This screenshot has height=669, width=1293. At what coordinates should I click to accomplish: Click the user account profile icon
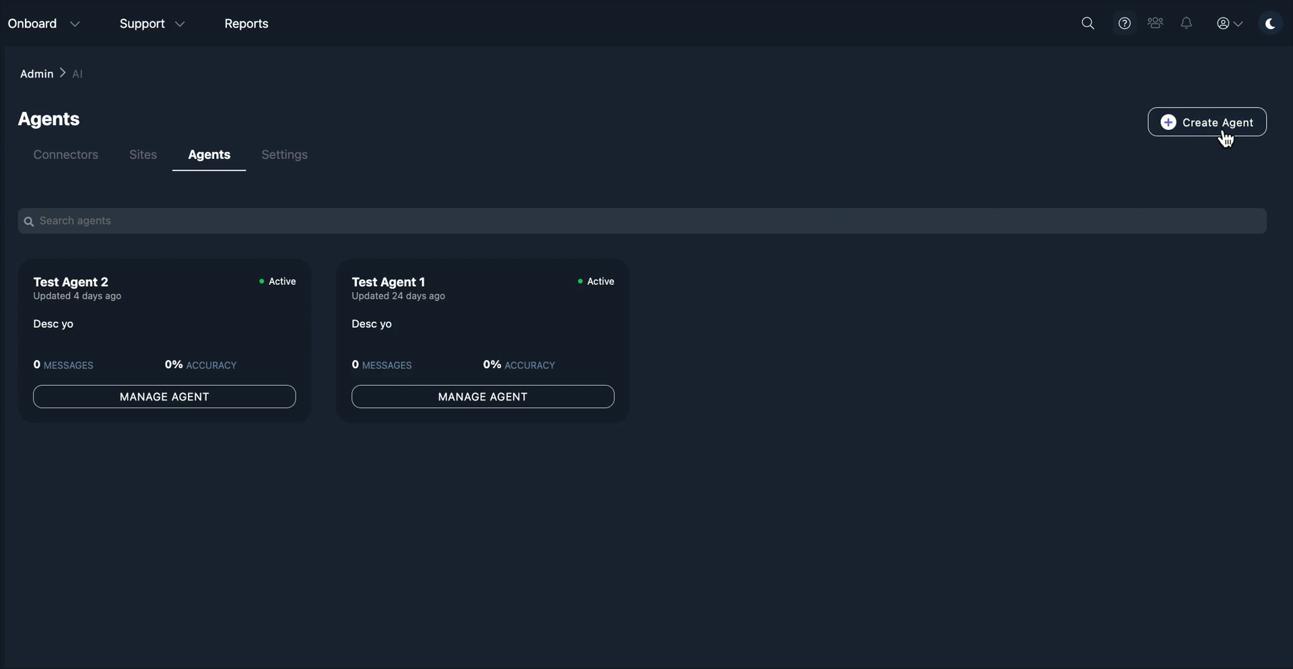tap(1223, 24)
